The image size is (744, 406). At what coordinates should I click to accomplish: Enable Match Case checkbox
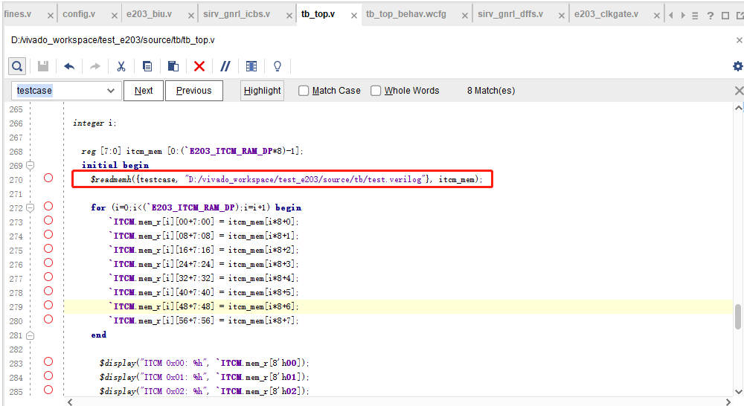304,91
